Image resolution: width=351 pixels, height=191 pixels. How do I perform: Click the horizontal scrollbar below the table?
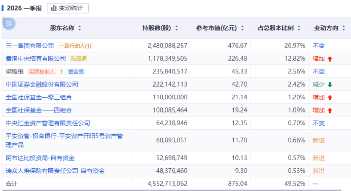[x=171, y=190]
